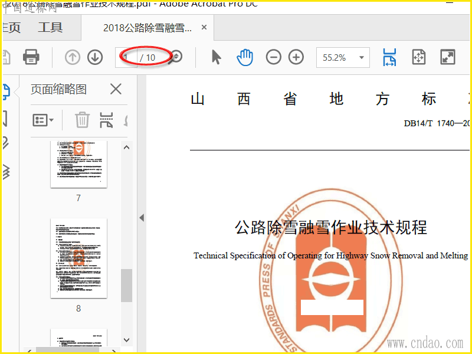472x354 pixels.
Task: Enter full screen mode
Action: pos(448,57)
